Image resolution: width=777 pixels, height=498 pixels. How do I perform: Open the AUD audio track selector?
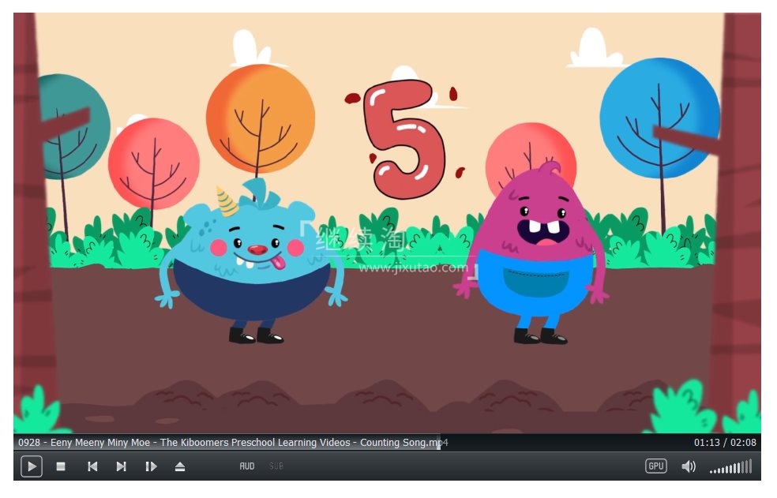coord(247,466)
